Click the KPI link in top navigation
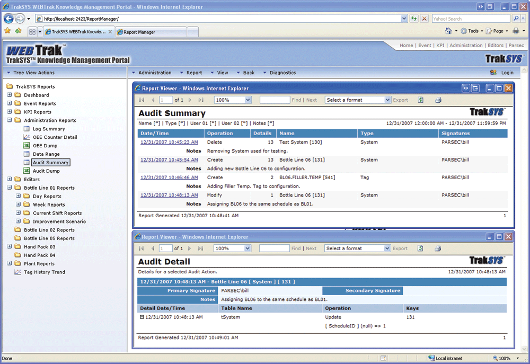 440,45
